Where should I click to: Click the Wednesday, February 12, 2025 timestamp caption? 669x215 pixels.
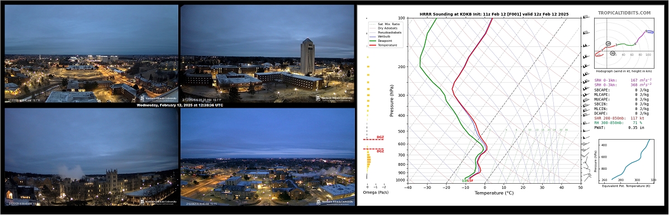pos(179,106)
